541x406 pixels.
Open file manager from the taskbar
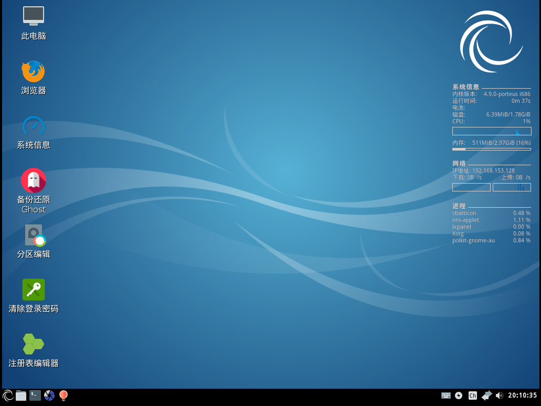click(x=21, y=396)
